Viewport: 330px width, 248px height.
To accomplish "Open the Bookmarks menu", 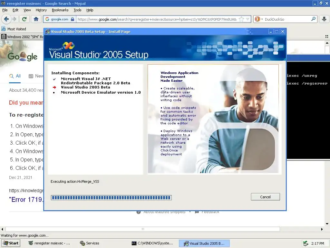I will [x=60, y=10].
